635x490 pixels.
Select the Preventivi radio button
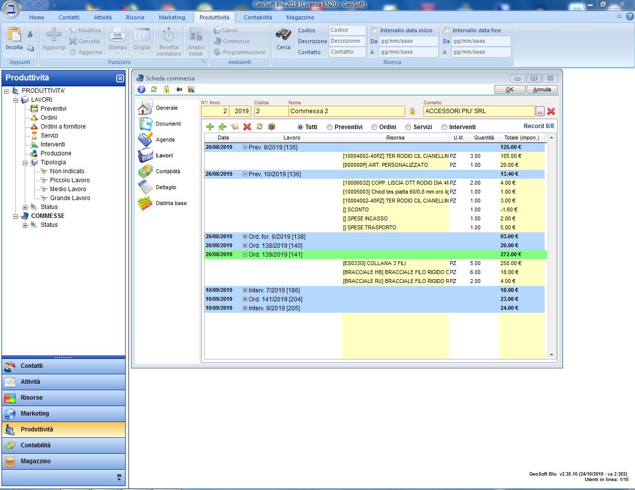[330, 127]
